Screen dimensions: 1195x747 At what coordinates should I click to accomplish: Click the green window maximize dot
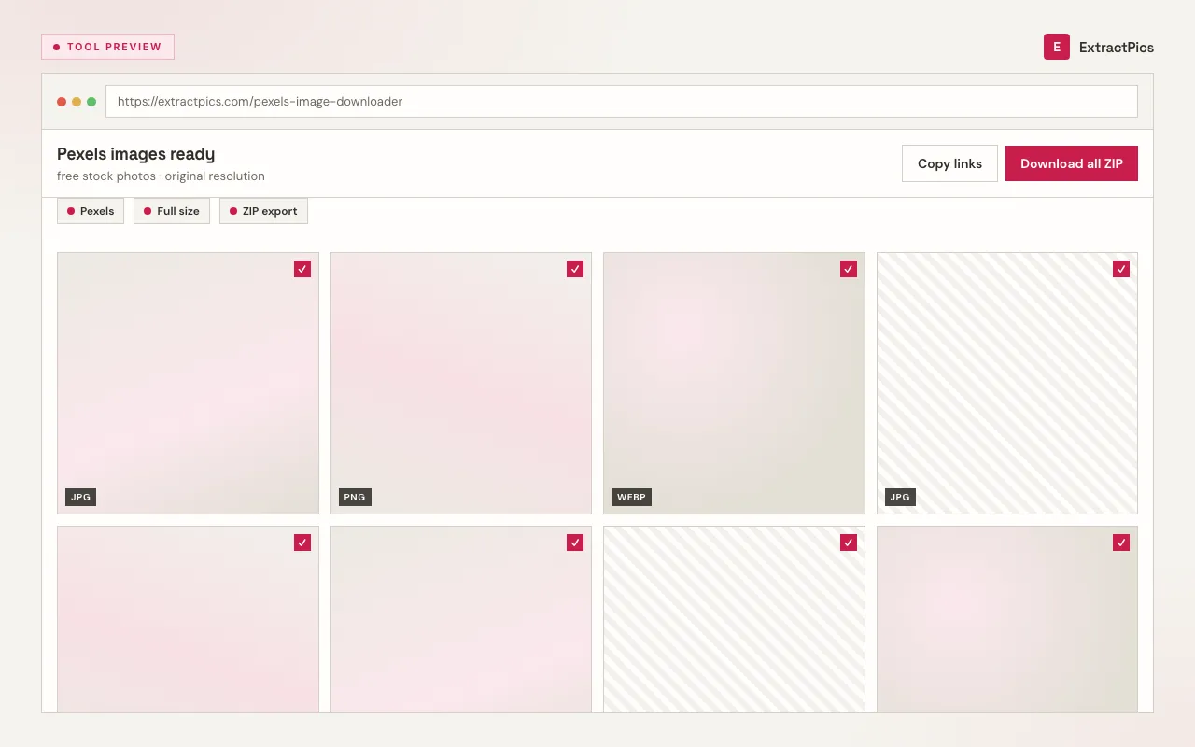[x=91, y=102]
